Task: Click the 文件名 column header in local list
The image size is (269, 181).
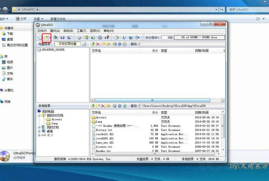Action: pos(96,112)
